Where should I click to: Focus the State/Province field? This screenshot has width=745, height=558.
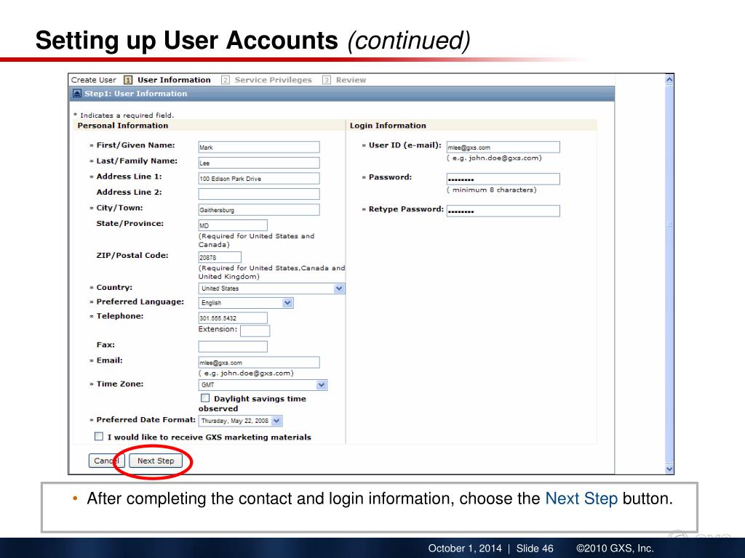click(x=233, y=225)
